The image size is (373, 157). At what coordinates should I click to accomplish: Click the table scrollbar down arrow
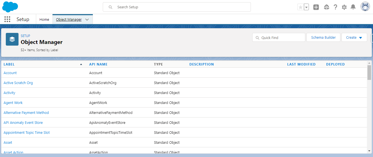point(369,151)
